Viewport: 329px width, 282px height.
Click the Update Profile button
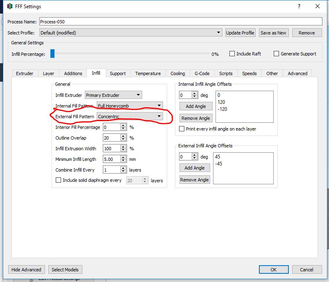(x=240, y=33)
